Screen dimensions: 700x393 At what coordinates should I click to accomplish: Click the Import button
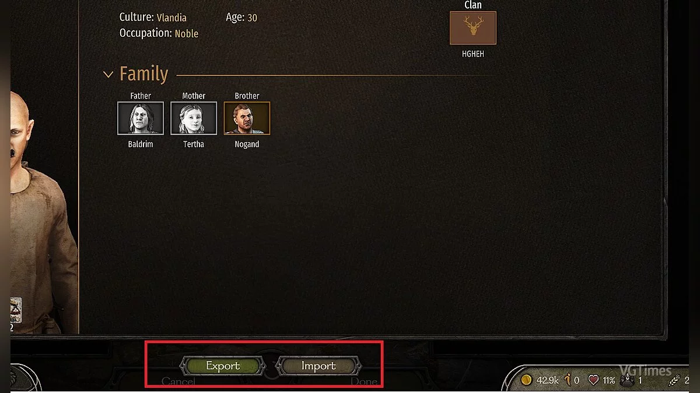click(x=318, y=366)
